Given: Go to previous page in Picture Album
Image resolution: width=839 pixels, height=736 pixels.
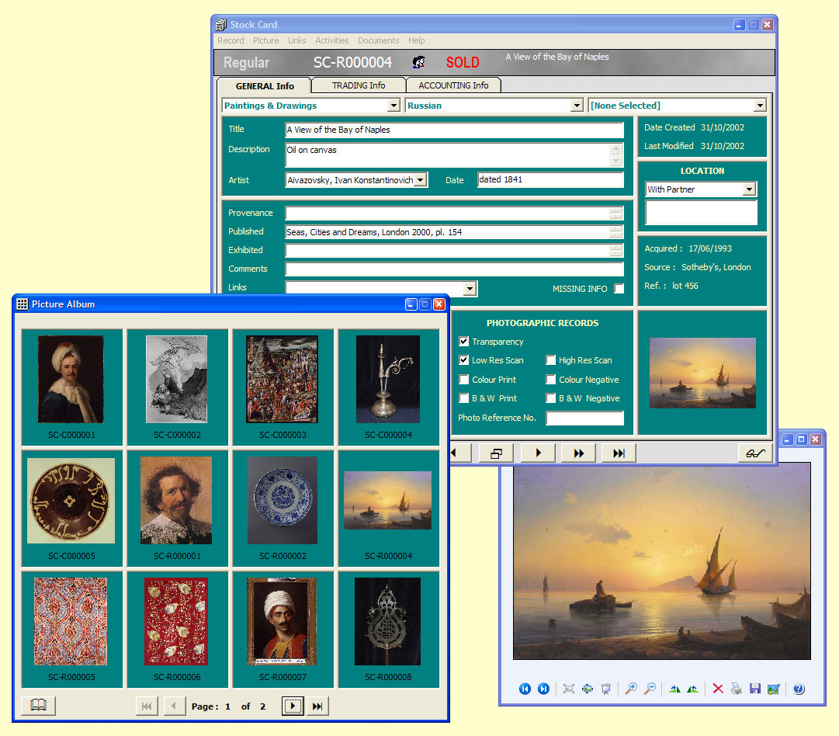Looking at the screenshot, I should tap(173, 706).
